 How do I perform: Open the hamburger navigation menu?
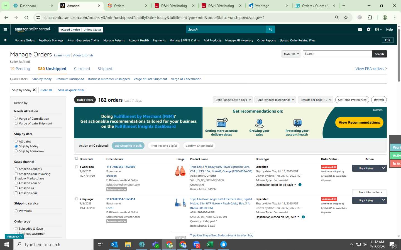point(5,29)
